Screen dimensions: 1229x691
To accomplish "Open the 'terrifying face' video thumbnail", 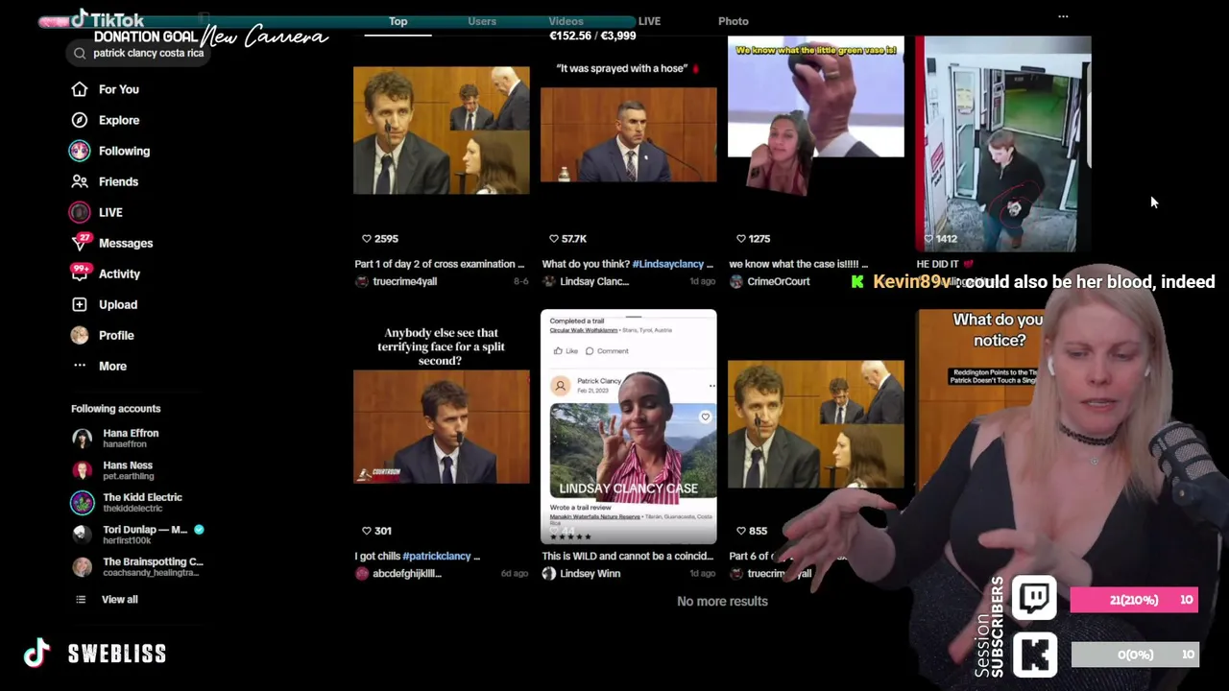I will (x=442, y=426).
